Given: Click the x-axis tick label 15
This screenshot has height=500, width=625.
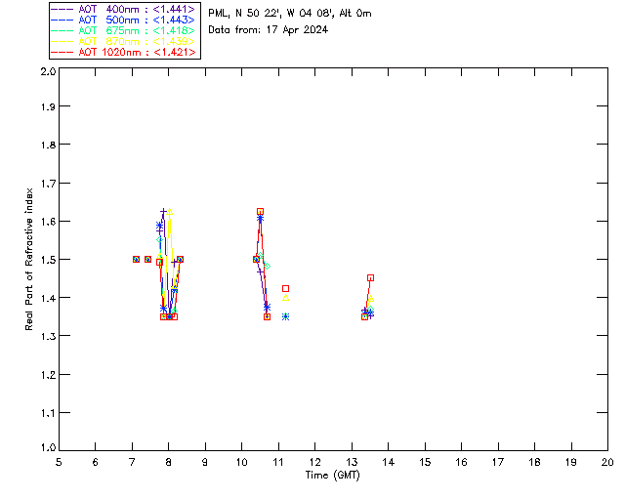Looking at the screenshot, I should coord(425,462).
